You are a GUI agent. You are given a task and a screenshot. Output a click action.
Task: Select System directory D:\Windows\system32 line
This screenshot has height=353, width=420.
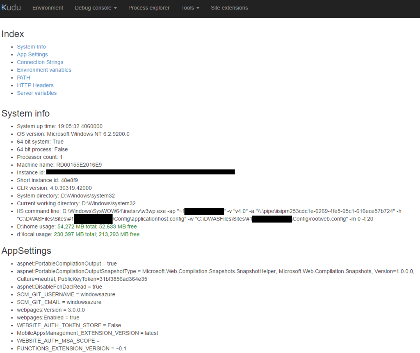point(66,196)
